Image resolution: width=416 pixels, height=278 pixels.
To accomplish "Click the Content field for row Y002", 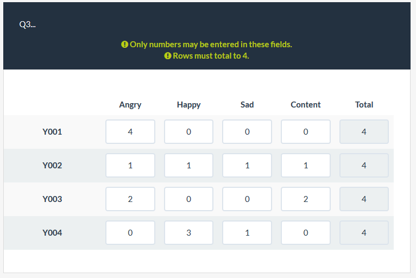I will click(x=306, y=166).
